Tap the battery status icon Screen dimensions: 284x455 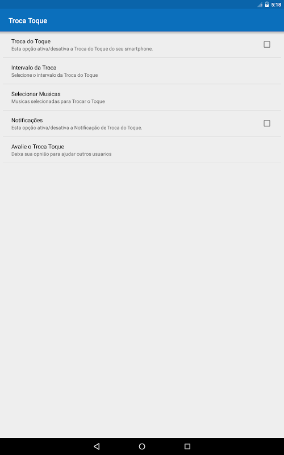[x=266, y=5]
